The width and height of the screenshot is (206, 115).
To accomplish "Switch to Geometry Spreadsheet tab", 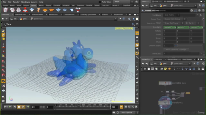I will pyautogui.click(x=88, y=15).
